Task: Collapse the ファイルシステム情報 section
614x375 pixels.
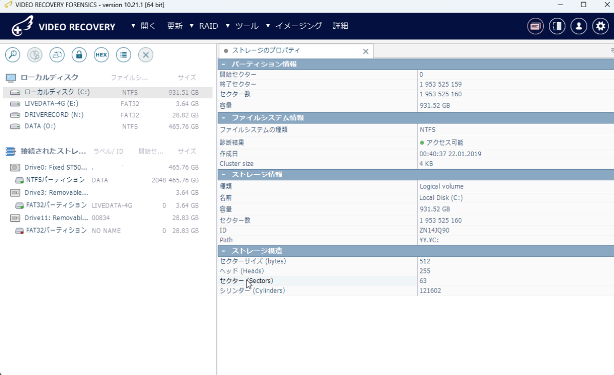Action: pos(223,118)
